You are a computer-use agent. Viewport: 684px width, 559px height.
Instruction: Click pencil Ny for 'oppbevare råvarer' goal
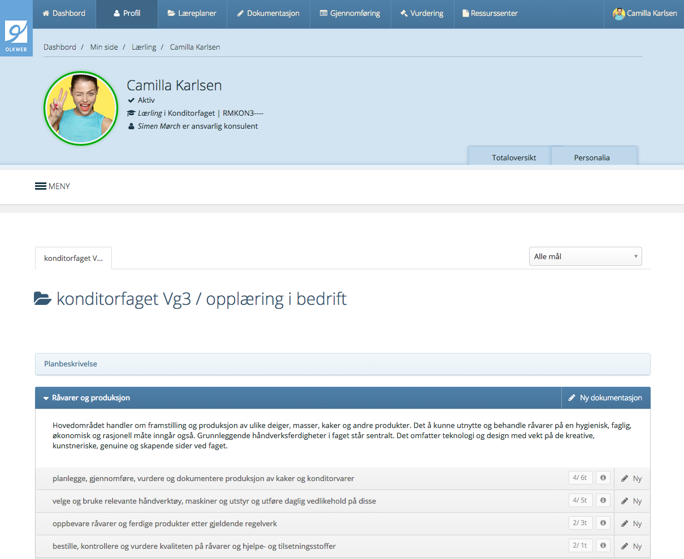(x=631, y=524)
